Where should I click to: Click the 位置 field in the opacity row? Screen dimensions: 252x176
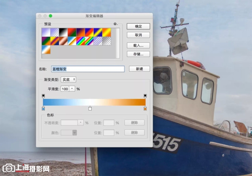pos(109,123)
